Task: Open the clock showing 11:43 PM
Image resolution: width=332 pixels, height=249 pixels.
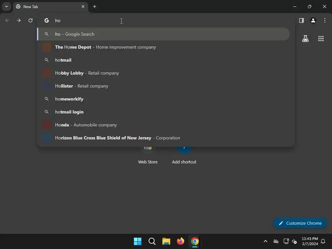Action: [310, 241]
